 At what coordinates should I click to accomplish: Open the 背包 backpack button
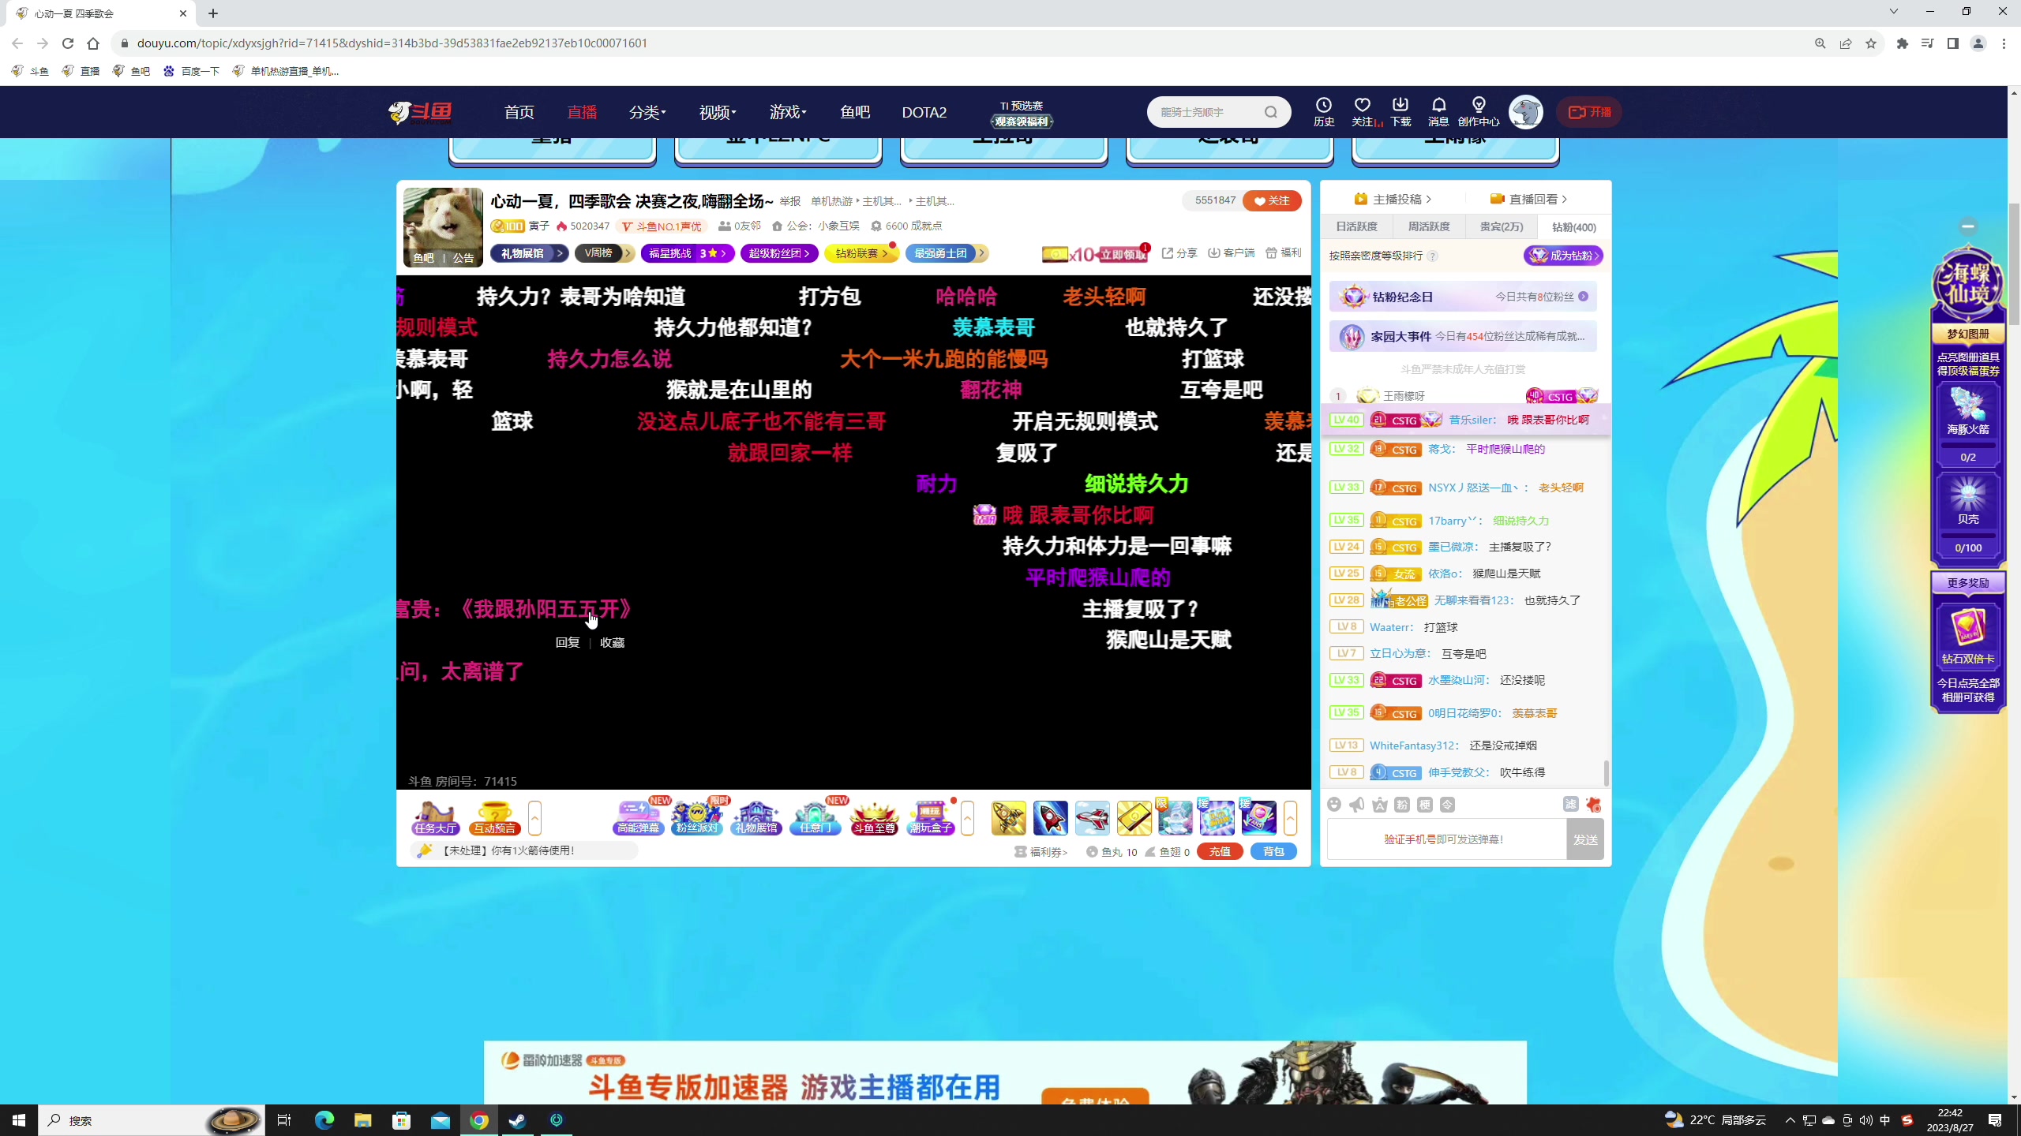1273,851
